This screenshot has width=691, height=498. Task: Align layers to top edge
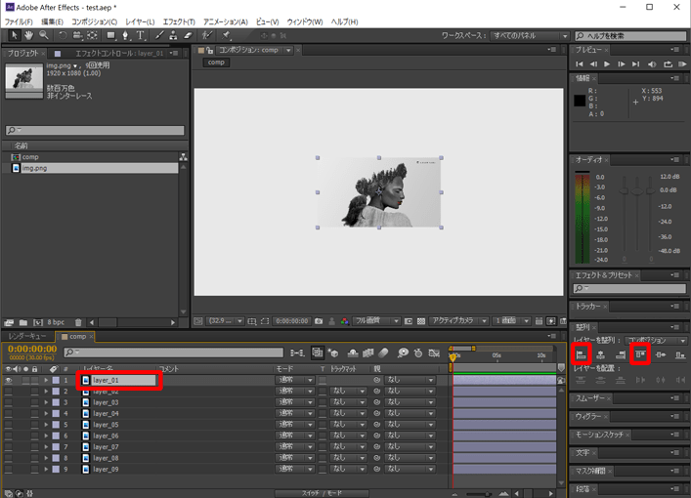click(640, 354)
